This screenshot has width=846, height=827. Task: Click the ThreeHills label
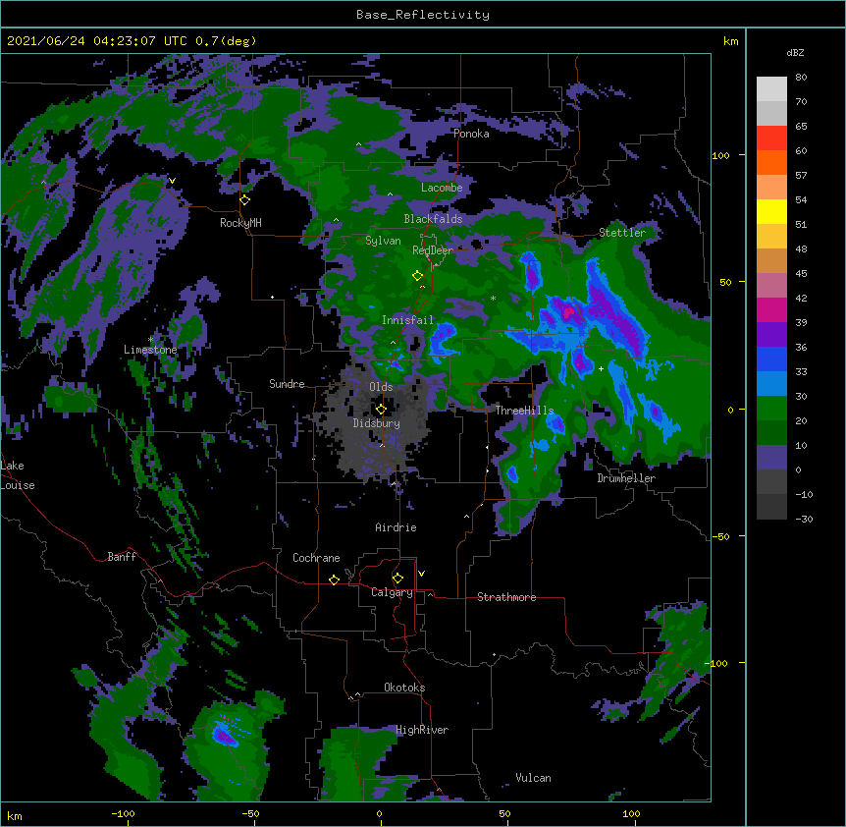pyautogui.click(x=524, y=411)
